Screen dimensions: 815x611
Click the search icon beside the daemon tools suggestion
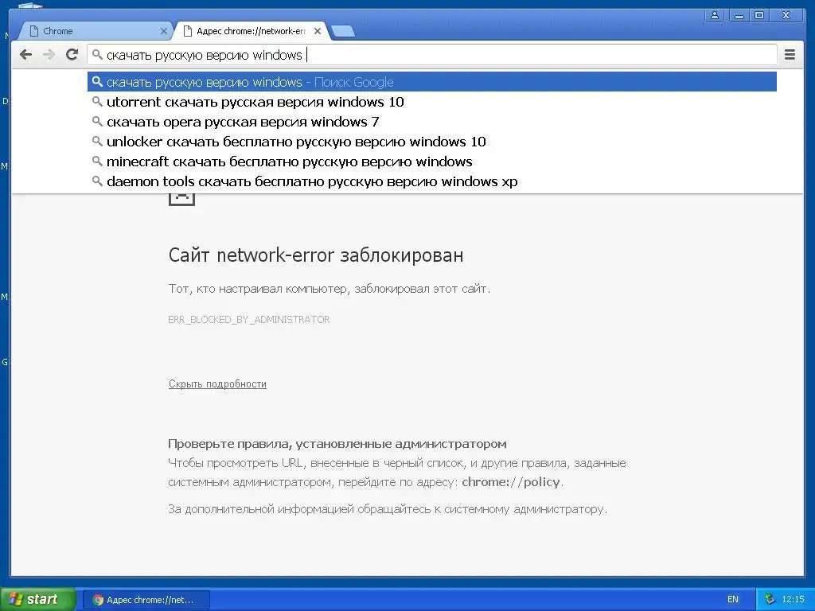(x=96, y=181)
